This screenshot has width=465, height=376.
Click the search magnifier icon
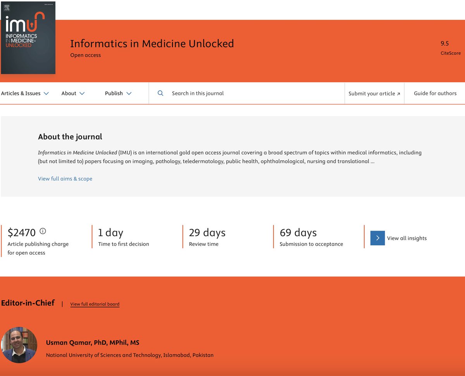click(x=160, y=93)
